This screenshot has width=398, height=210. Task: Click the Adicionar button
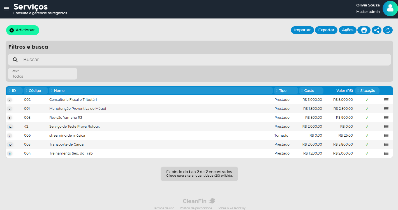coord(23,30)
